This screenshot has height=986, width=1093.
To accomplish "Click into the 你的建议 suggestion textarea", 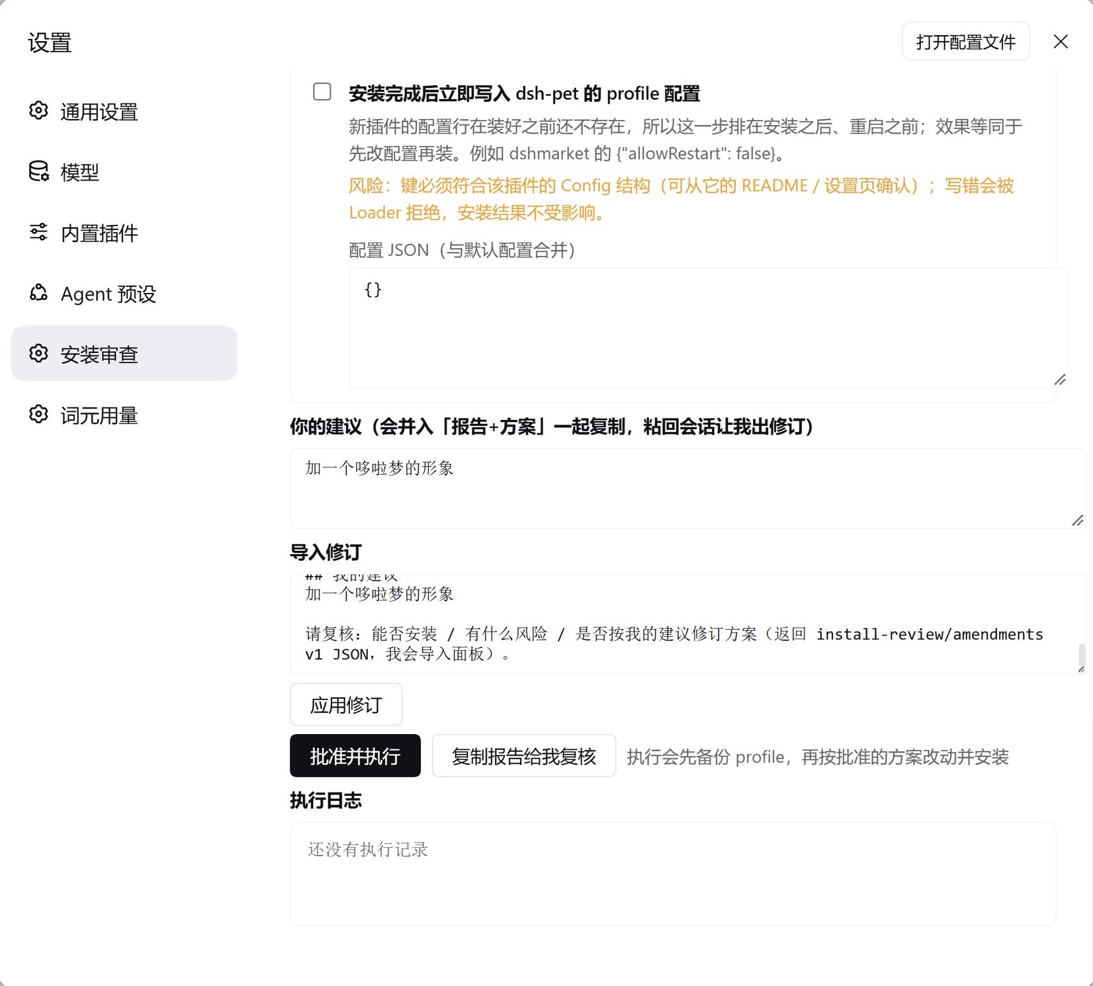I will 688,489.
